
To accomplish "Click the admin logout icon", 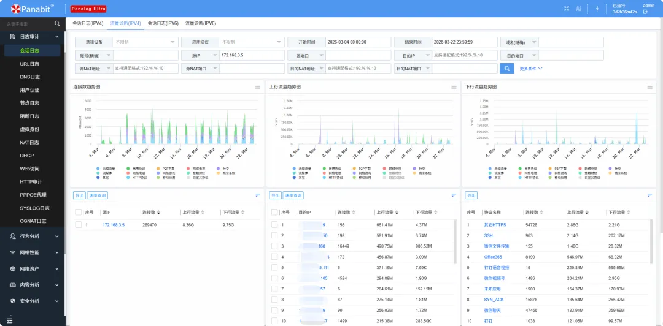I will (x=646, y=12).
